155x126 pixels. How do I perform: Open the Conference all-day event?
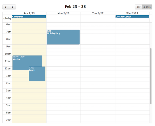point(29,17)
